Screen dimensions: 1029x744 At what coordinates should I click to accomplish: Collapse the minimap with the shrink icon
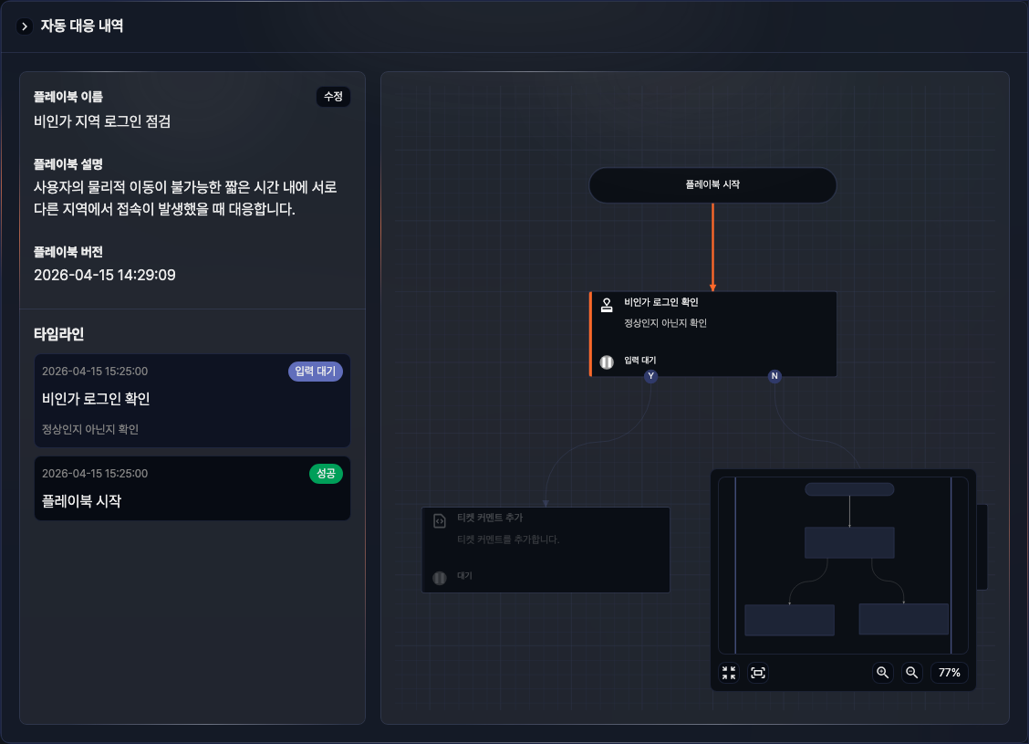(x=729, y=673)
